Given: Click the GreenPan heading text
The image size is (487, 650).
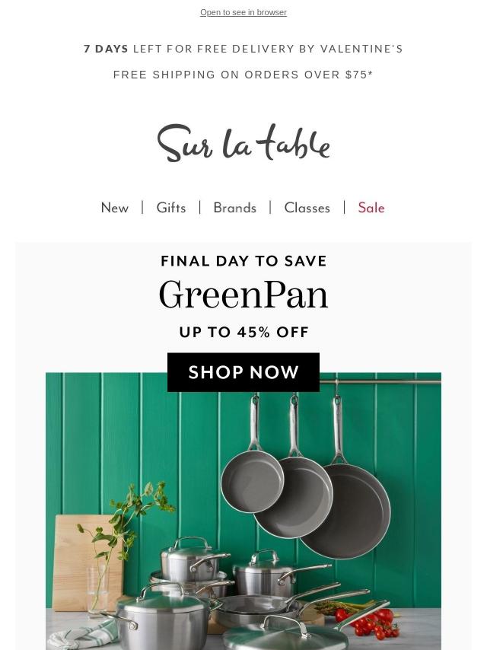Looking at the screenshot, I should point(243,295).
